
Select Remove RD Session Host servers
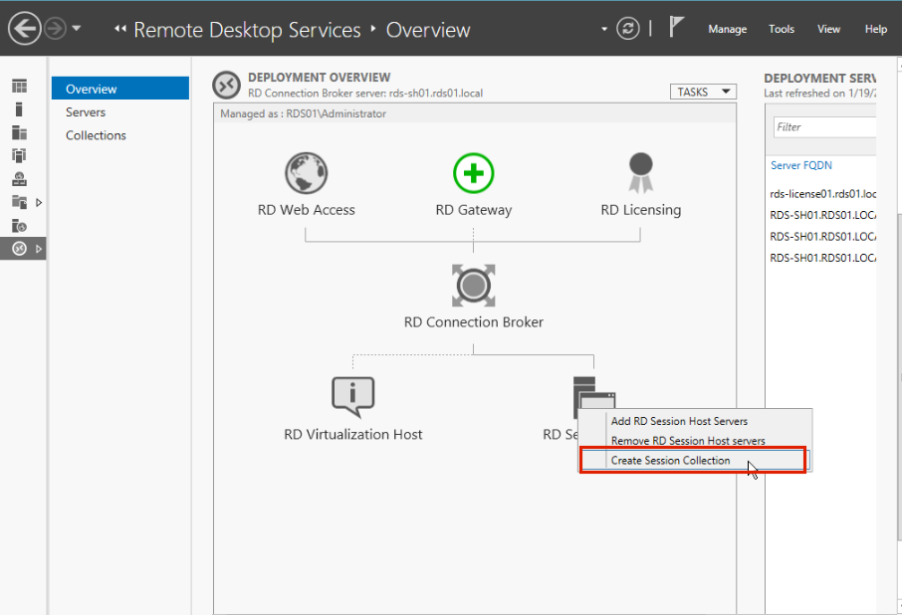(688, 441)
